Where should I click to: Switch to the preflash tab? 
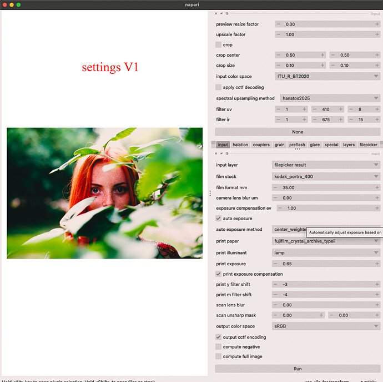point(297,145)
